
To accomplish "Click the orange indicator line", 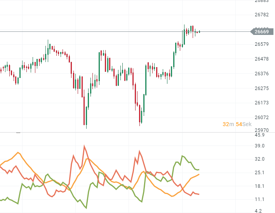I will pyautogui.click(x=18, y=152).
